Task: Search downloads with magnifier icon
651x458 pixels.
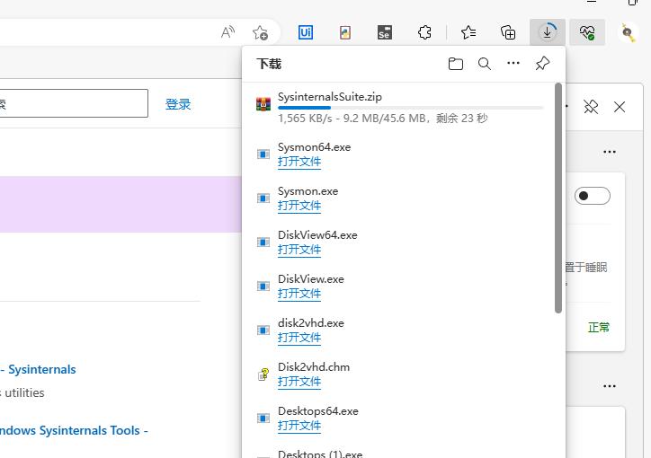Action: pos(484,64)
